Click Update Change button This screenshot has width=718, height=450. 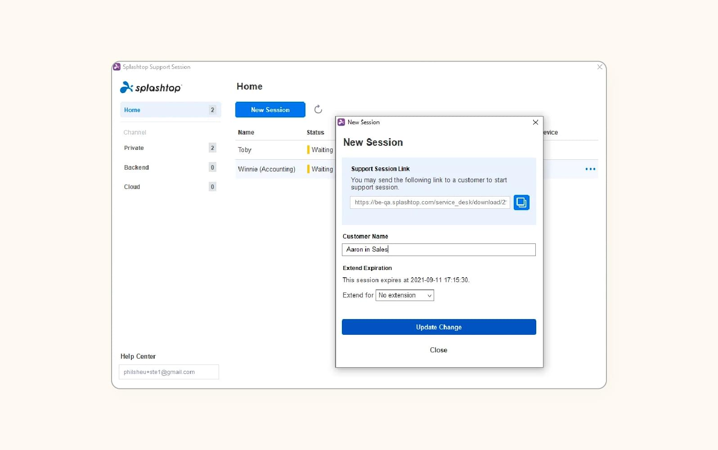click(x=439, y=327)
